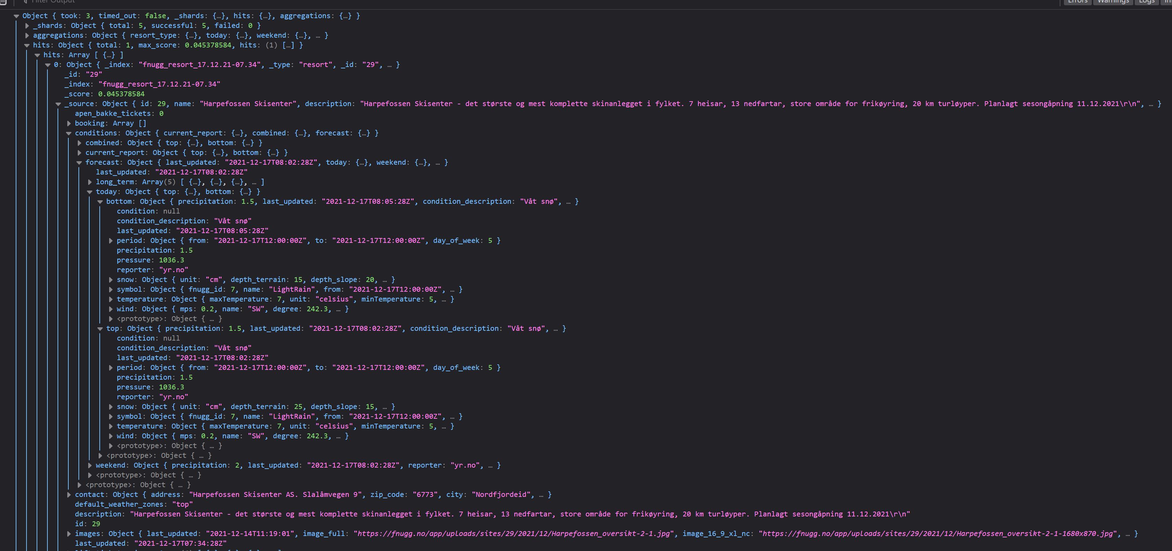This screenshot has height=551, width=1172.
Task: Collapse the bottom forecast object
Action: [x=100, y=202]
